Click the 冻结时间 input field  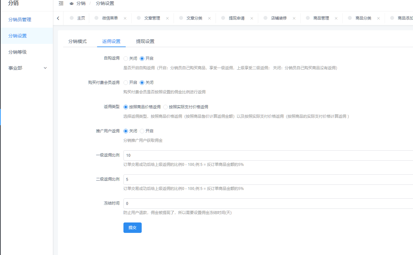268,204
